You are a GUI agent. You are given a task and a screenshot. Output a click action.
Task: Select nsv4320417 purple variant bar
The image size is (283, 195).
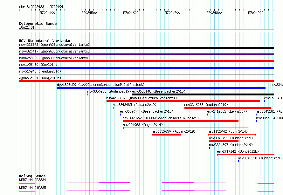pos(146,54)
